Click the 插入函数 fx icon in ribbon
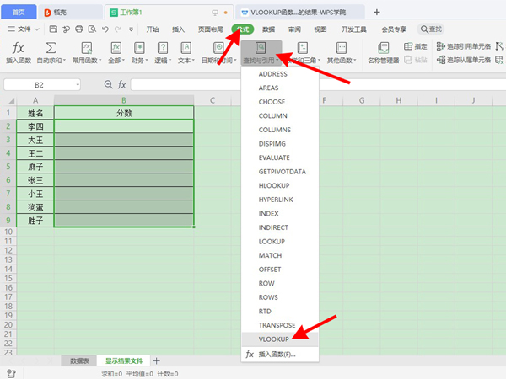Viewport: 506px width, 379px height. tap(19, 48)
